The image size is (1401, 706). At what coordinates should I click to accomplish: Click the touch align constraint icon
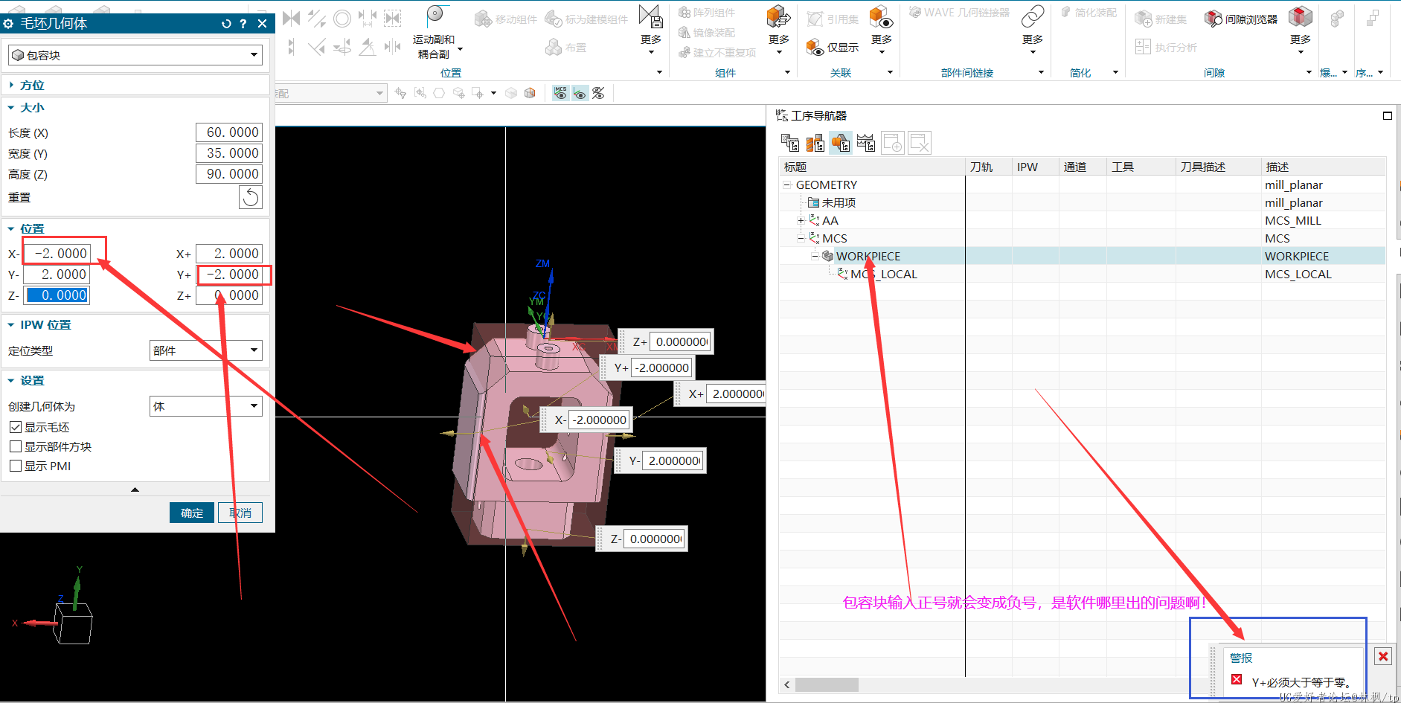coord(292,18)
